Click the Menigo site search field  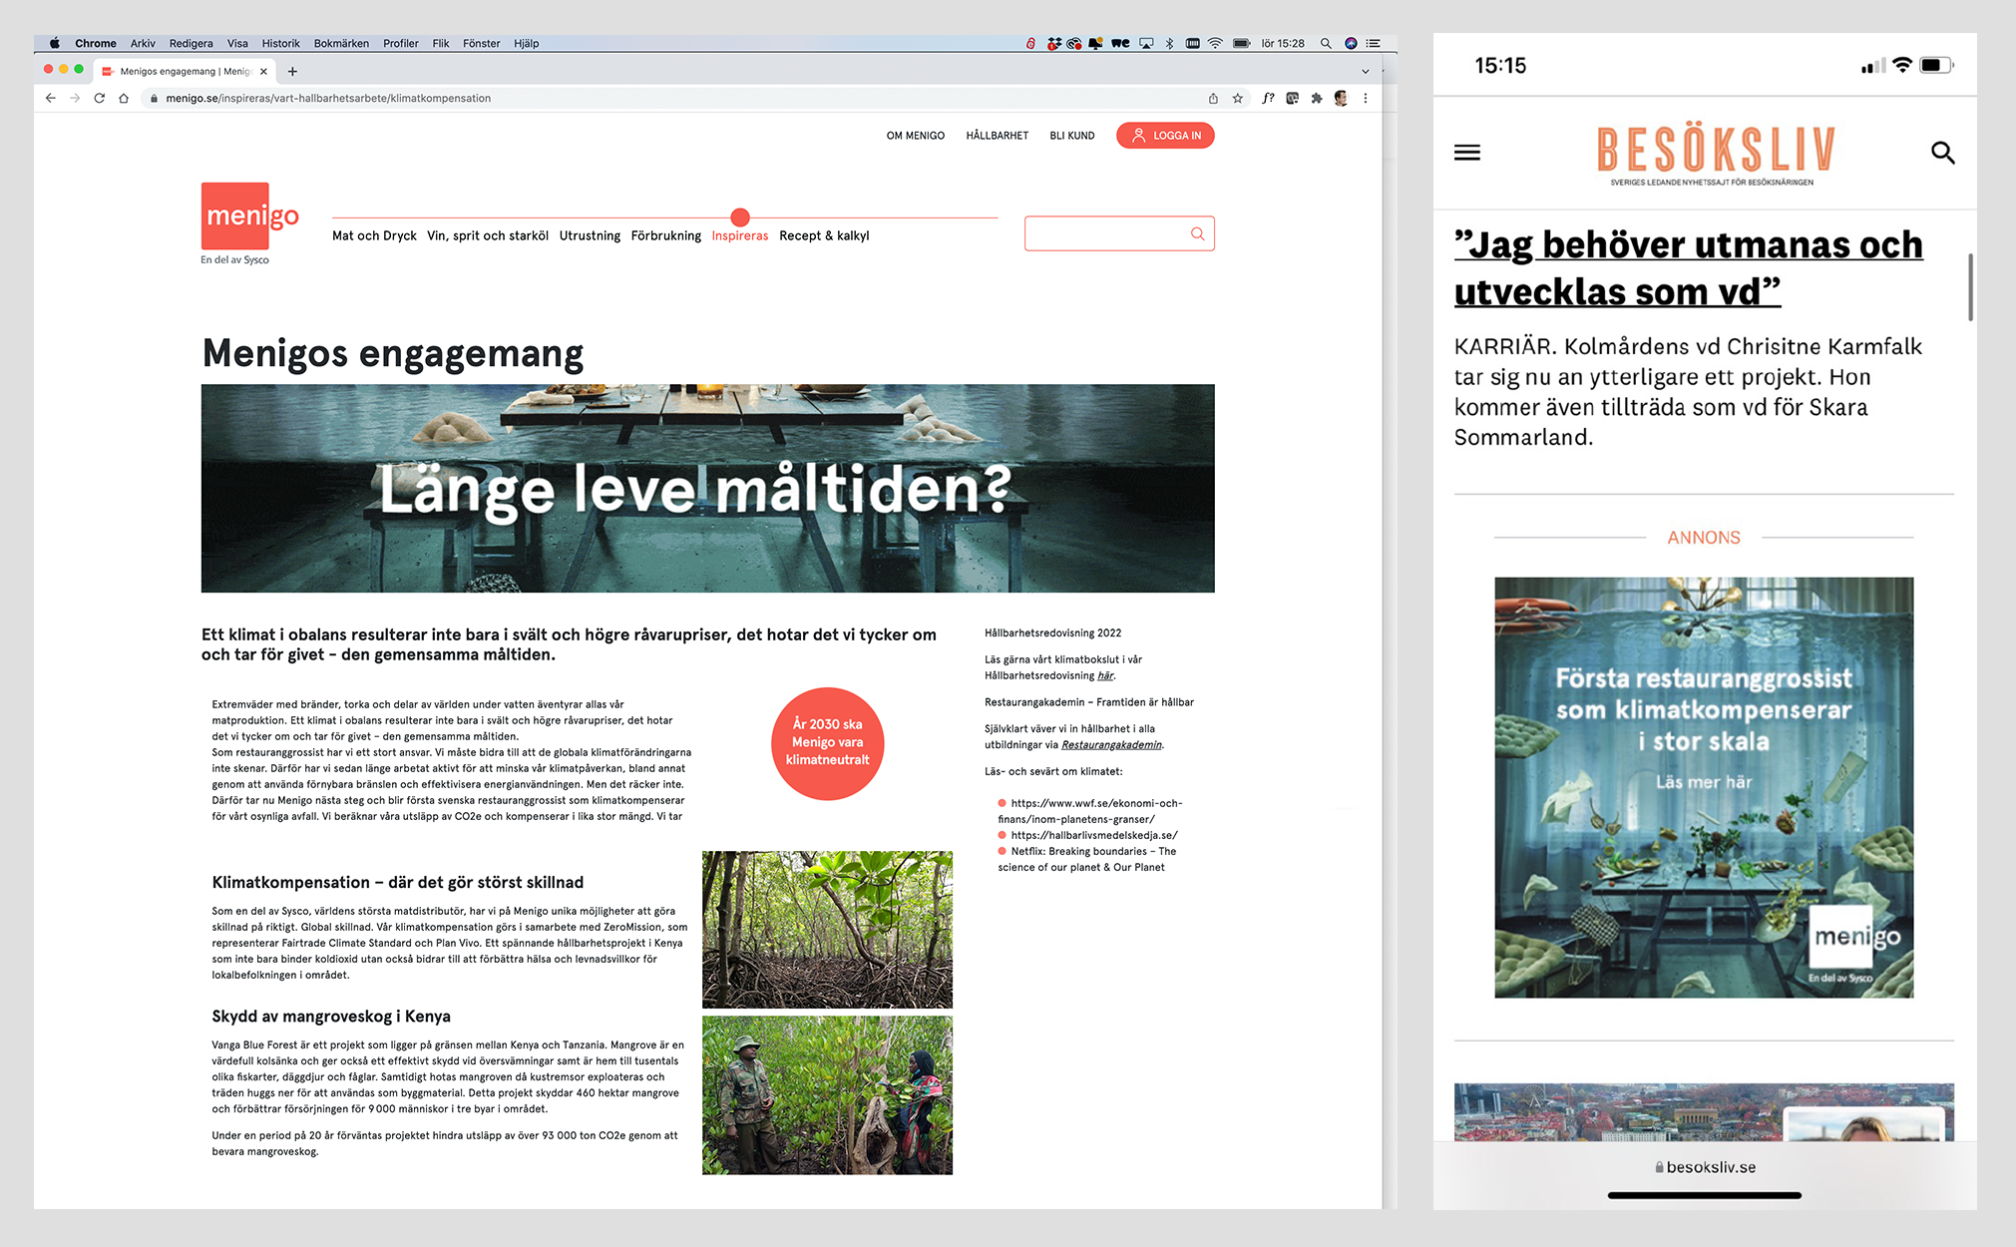1119,233
